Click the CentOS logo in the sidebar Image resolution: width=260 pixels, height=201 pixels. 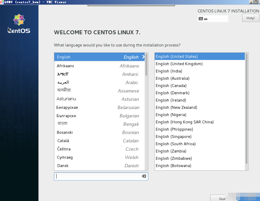[19, 24]
